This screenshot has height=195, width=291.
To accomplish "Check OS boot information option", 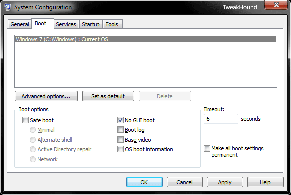I will point(120,149).
